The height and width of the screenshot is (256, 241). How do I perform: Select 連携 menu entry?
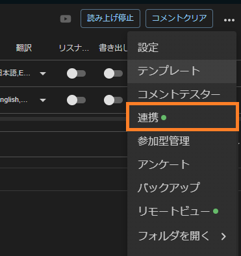183,118
